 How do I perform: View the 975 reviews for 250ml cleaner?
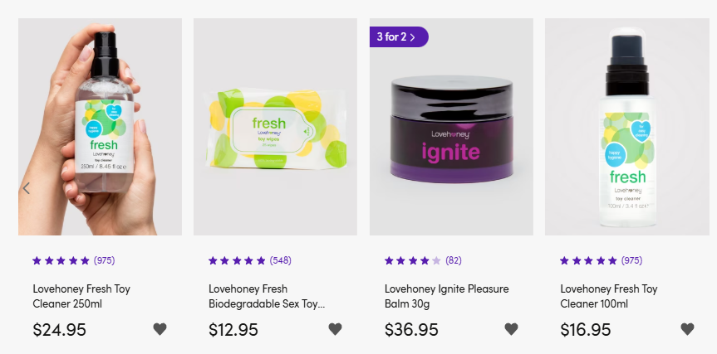tap(104, 260)
